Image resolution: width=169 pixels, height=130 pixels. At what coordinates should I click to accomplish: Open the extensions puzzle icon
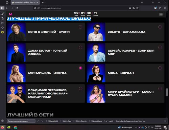tap(160, 8)
